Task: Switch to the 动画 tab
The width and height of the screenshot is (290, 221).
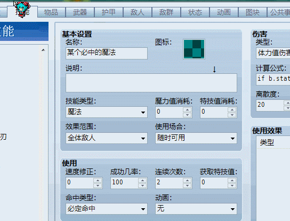Action: (x=224, y=12)
